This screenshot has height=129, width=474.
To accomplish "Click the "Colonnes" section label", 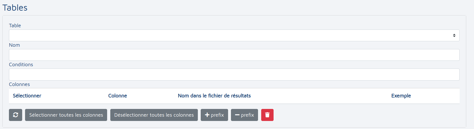I will (x=19, y=84).
